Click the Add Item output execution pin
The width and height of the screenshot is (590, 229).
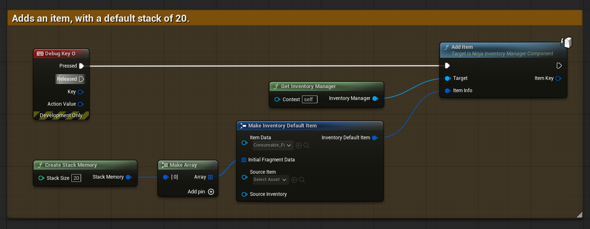pyautogui.click(x=559, y=66)
